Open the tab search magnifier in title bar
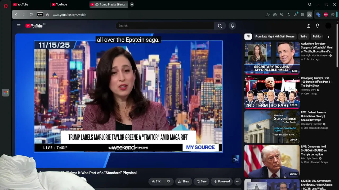This screenshot has width=339, height=190. tap(310, 4)
